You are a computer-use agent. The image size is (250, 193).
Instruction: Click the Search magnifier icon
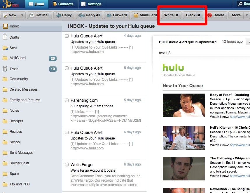pos(240,4)
